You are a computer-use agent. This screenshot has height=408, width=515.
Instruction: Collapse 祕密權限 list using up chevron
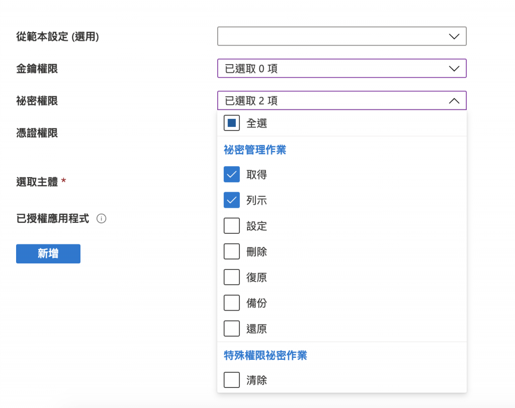pos(454,101)
